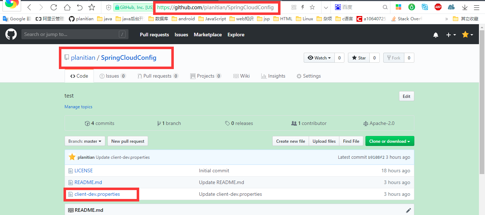View the 0 releases link

[239, 123]
